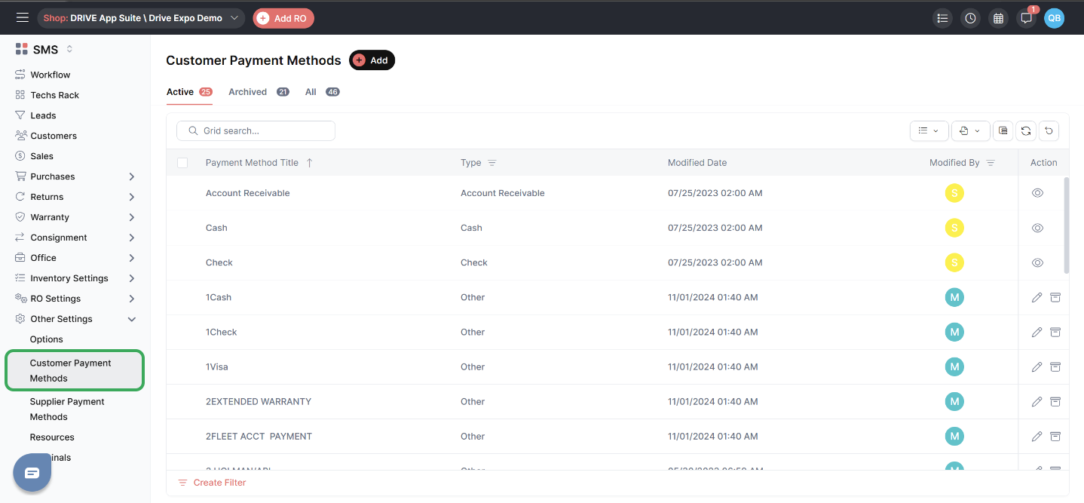This screenshot has height=503, width=1084.
Task: Click the grid vertical scrollbar
Action: click(x=1066, y=225)
